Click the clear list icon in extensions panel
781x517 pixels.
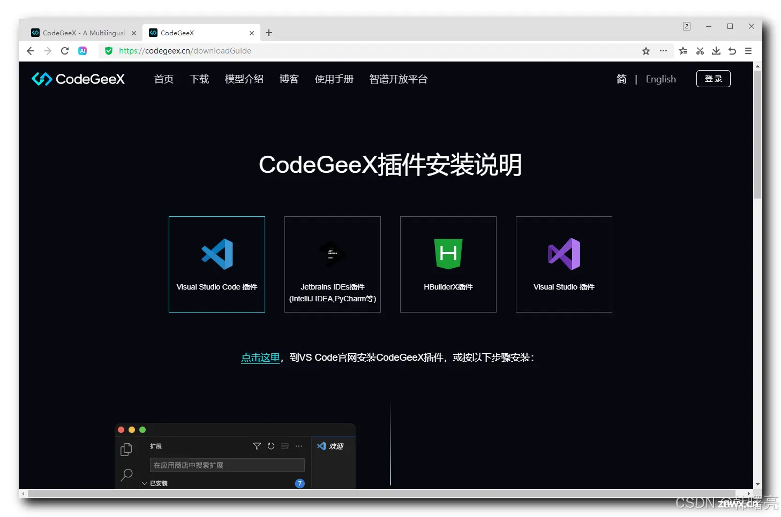pos(285,446)
